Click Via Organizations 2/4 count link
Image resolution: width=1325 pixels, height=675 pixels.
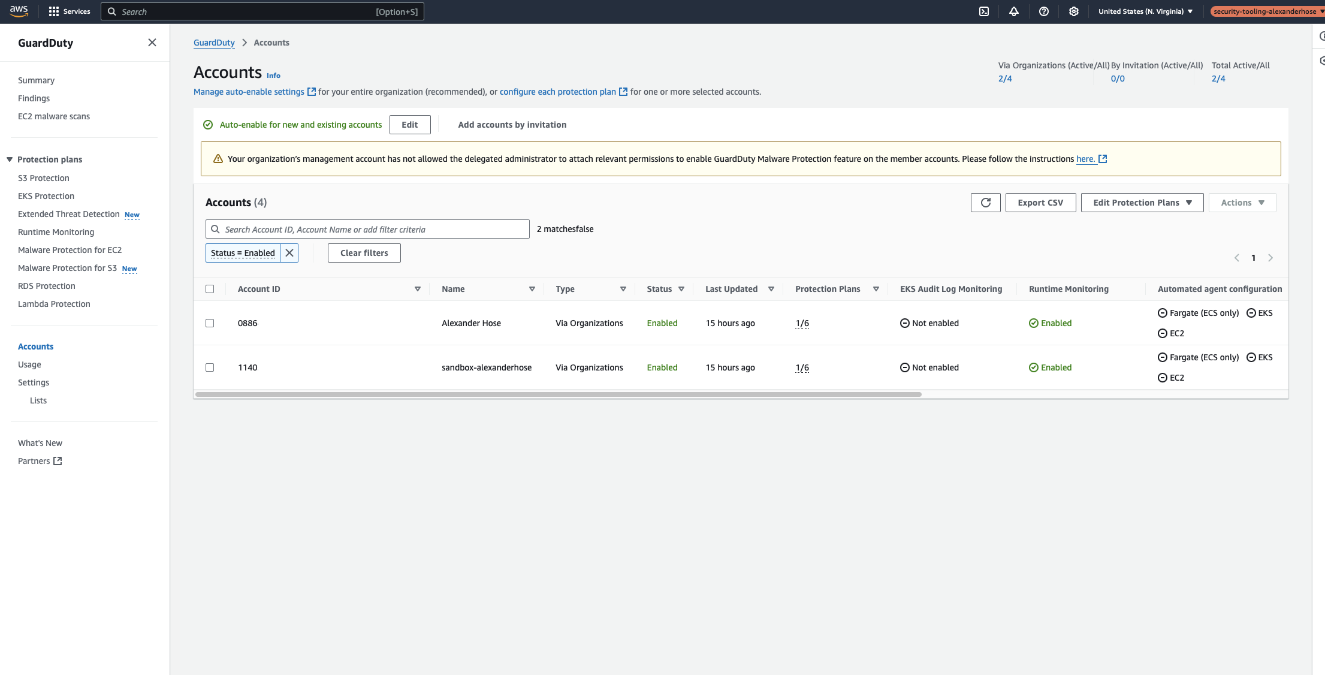pyautogui.click(x=1005, y=79)
